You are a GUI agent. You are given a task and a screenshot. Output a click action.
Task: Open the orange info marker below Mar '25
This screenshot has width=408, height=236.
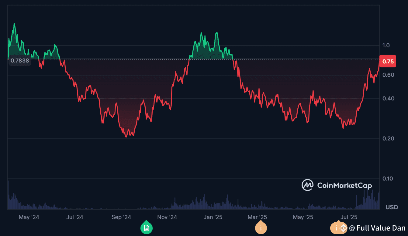[261, 228]
